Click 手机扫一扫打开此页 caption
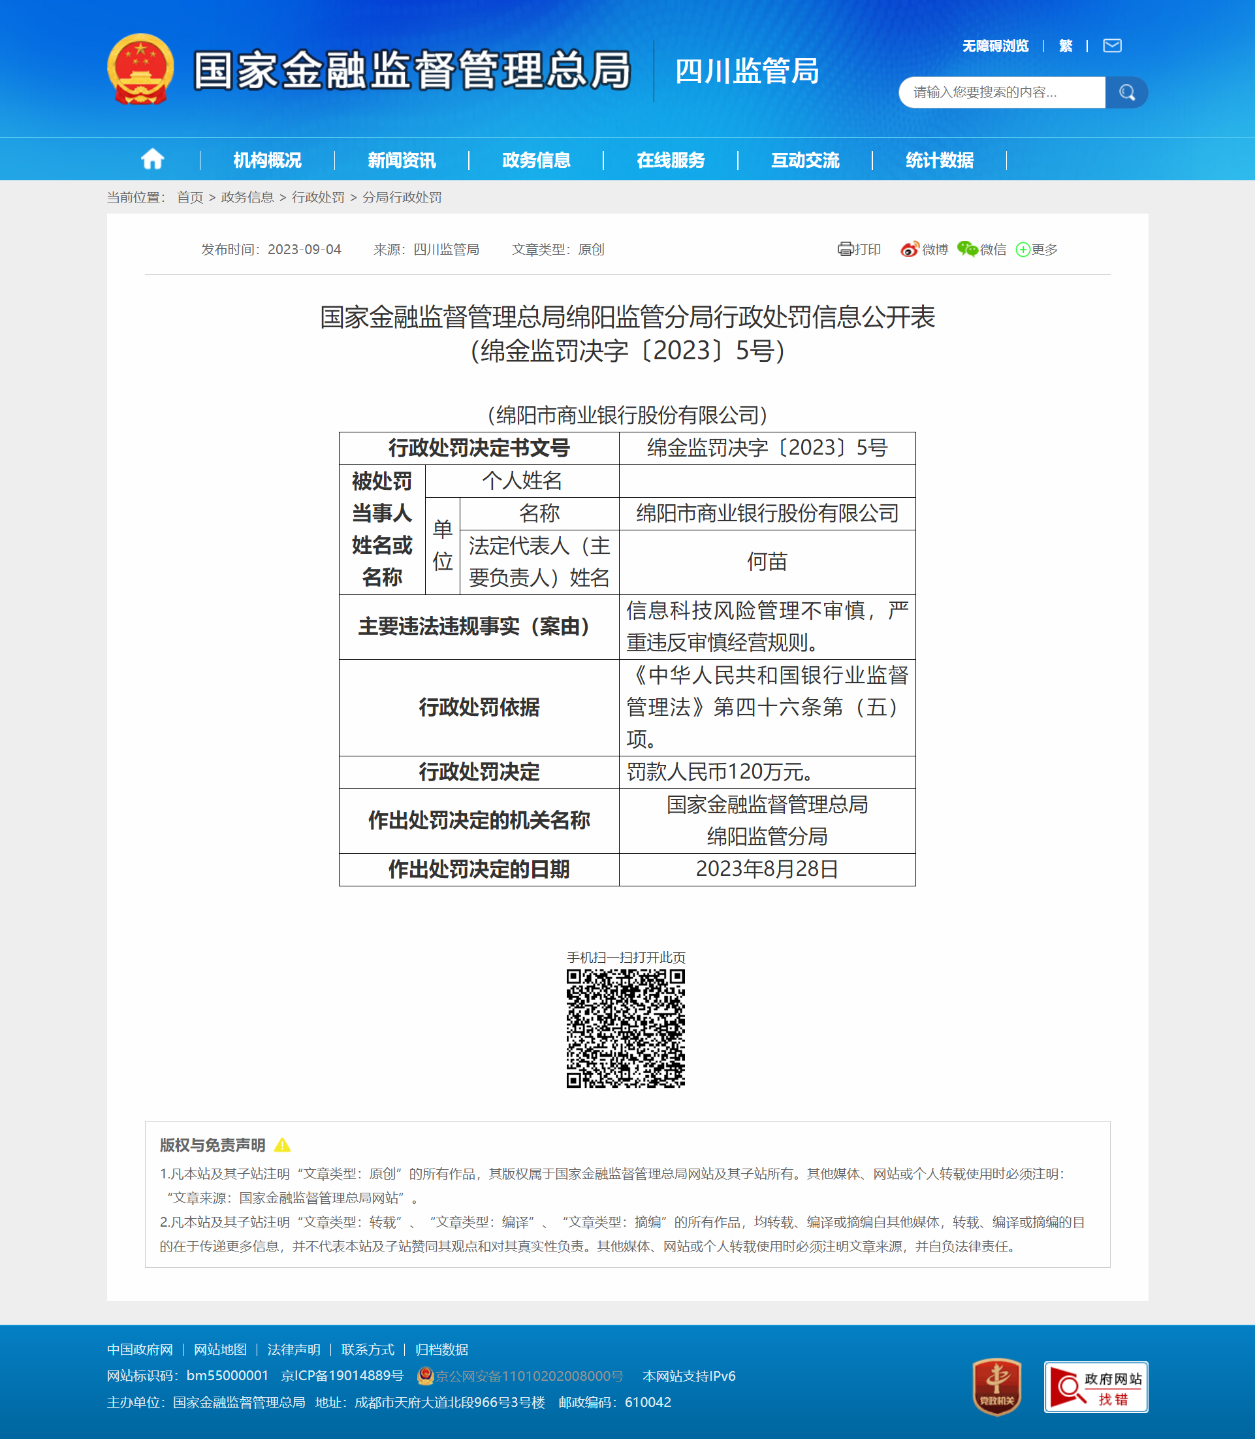The image size is (1255, 1439). [x=626, y=958]
